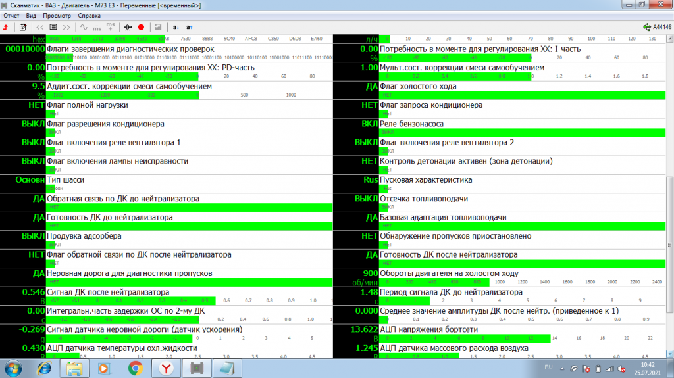This screenshot has height=378, width=674.
Task: Open the Справка menu
Action: [89, 16]
